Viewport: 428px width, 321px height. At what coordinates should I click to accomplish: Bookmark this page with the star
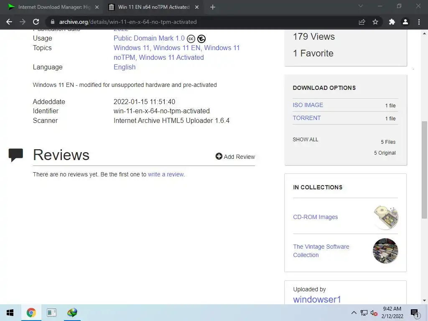pos(375,22)
